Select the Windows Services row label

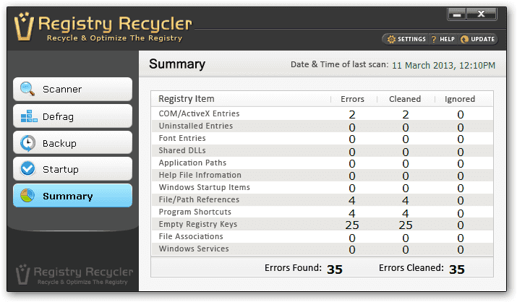coord(194,249)
